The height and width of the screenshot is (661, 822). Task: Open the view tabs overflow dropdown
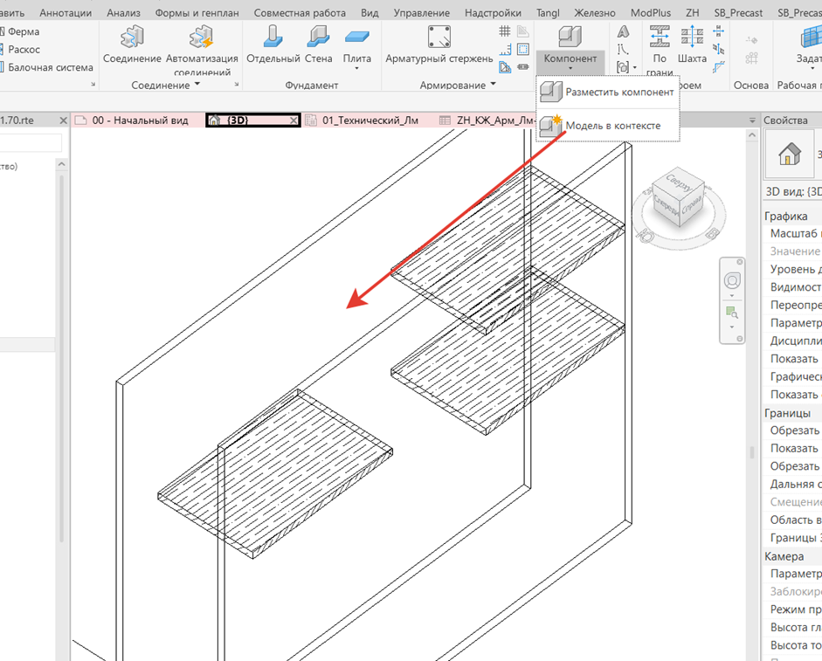click(752, 120)
